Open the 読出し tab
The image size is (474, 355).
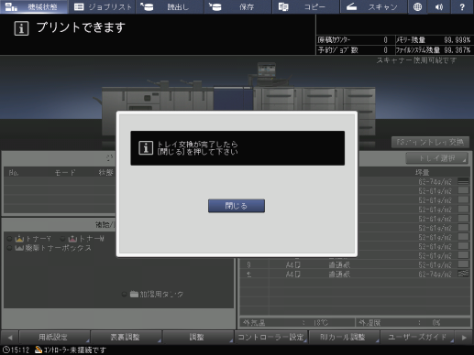pyautogui.click(x=170, y=6)
